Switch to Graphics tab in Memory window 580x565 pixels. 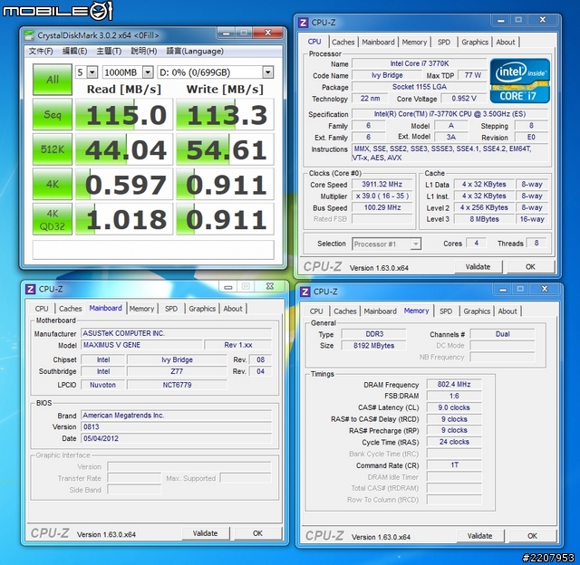point(477,311)
